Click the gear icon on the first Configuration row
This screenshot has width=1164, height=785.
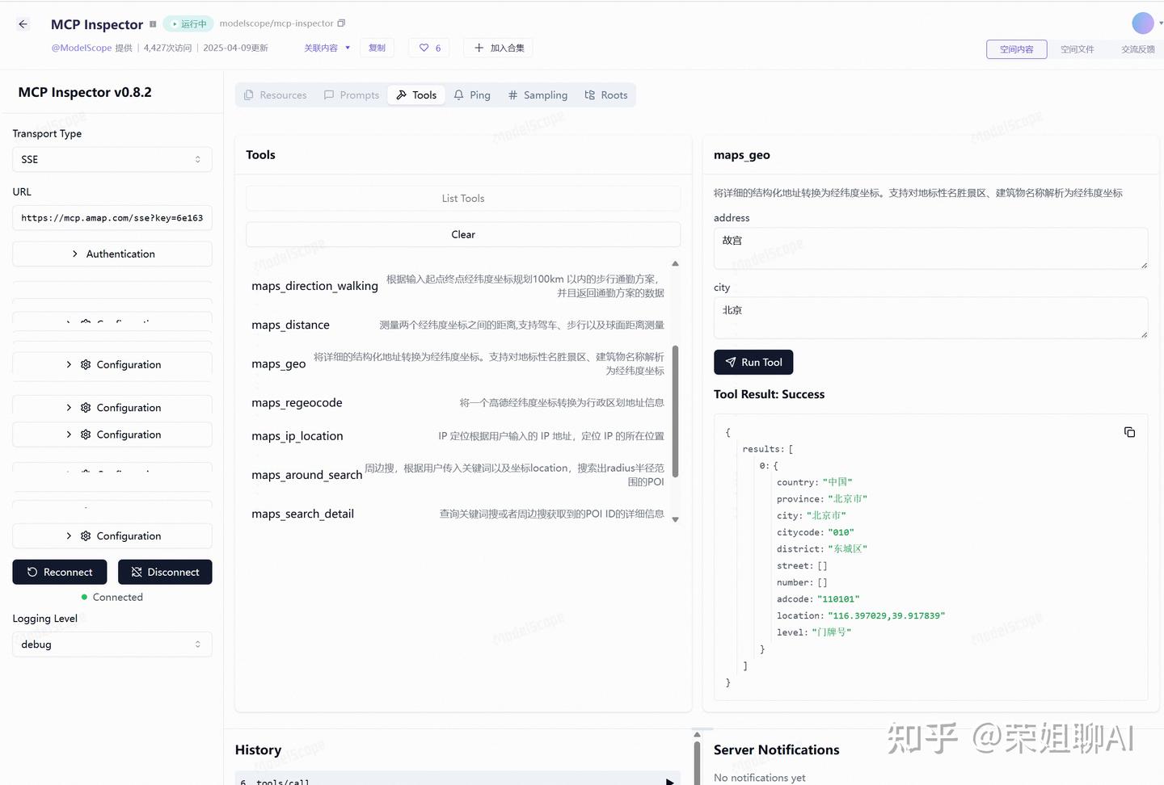[85, 364]
